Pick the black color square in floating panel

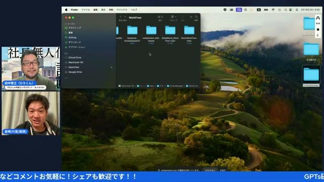318,29
